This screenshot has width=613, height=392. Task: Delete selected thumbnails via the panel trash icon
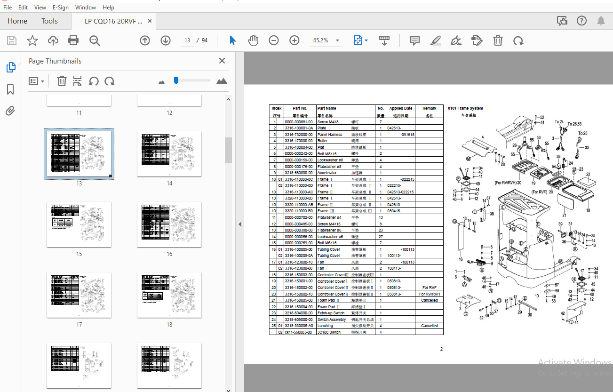[62, 81]
